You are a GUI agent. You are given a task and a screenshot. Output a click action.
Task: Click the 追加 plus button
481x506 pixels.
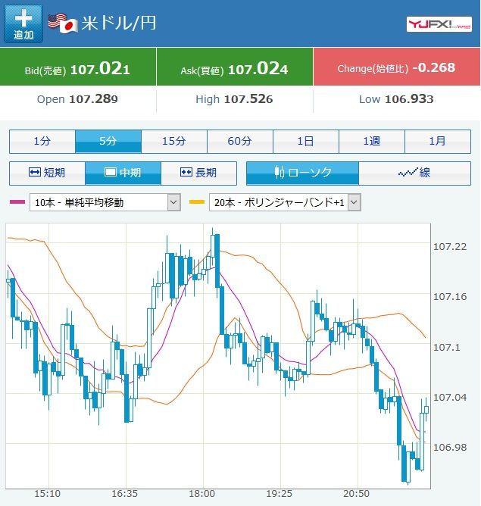coord(23,23)
